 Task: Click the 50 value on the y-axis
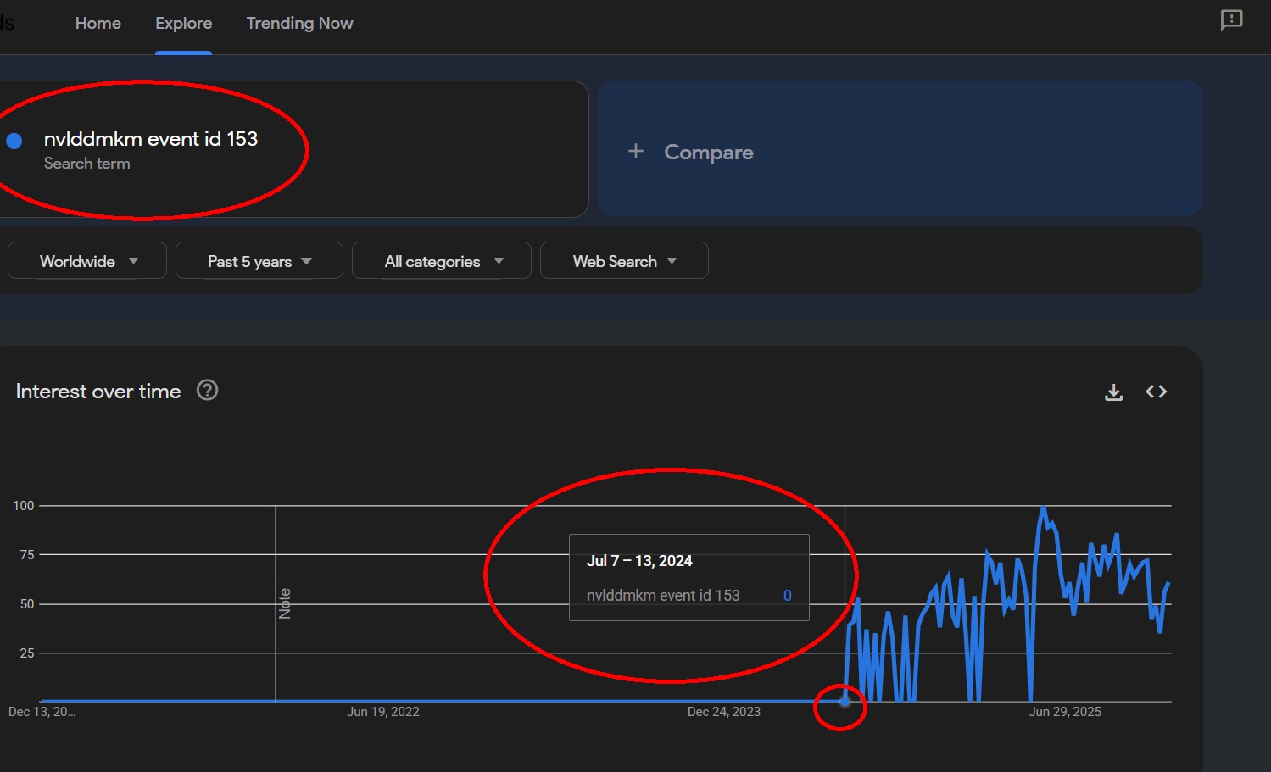tap(27, 604)
